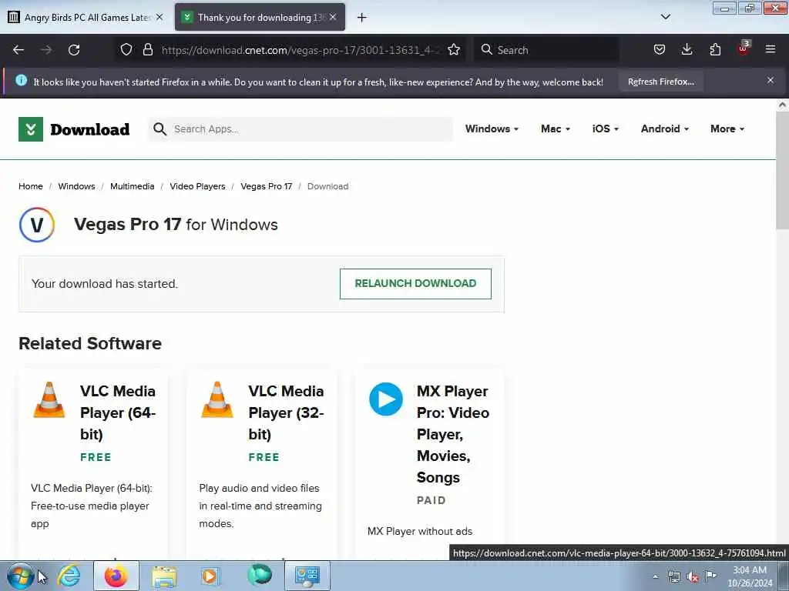Click the green round taskbar icon
789x591 pixels.
(260, 575)
